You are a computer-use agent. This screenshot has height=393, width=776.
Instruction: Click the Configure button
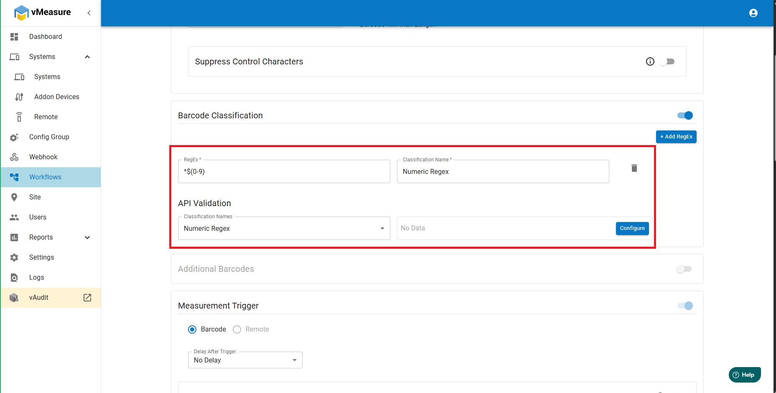pos(632,228)
